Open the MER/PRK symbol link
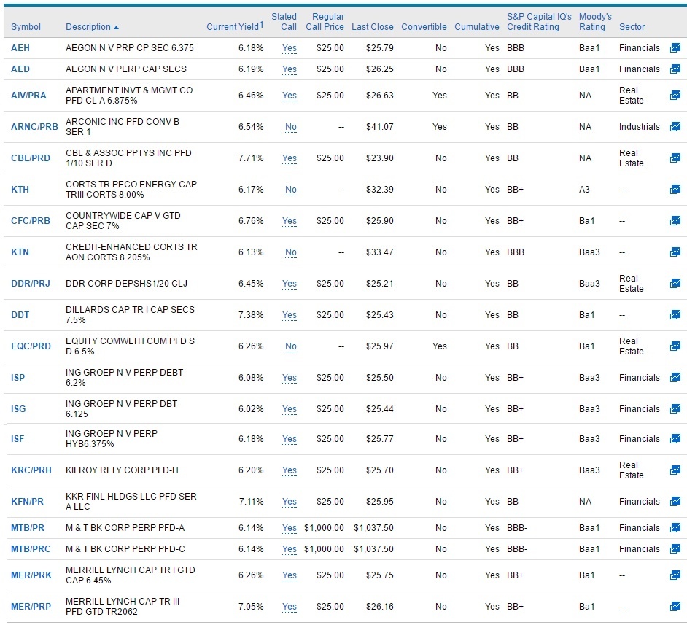This screenshot has width=687, height=625. 31,575
